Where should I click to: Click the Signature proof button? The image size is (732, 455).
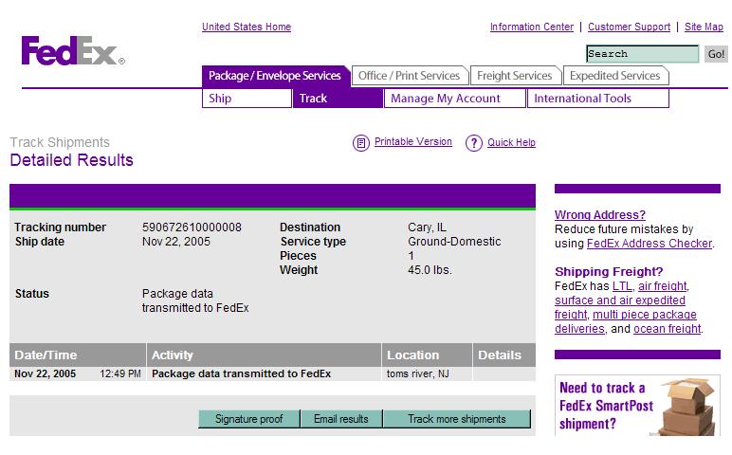248,419
